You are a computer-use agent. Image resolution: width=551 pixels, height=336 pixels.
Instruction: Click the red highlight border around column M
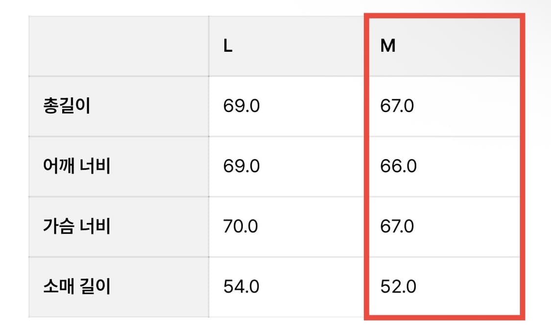[x=523, y=166]
